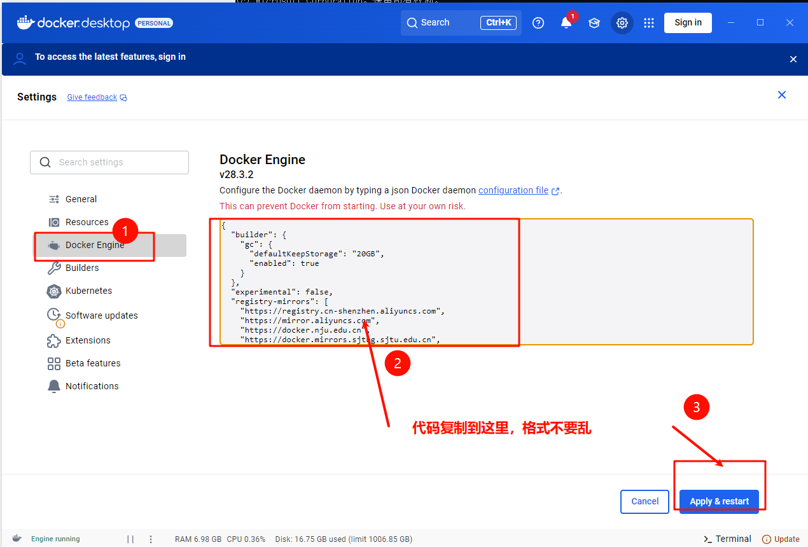Open the Learning center graduation cap icon
This screenshot has width=808, height=547.
tap(594, 23)
